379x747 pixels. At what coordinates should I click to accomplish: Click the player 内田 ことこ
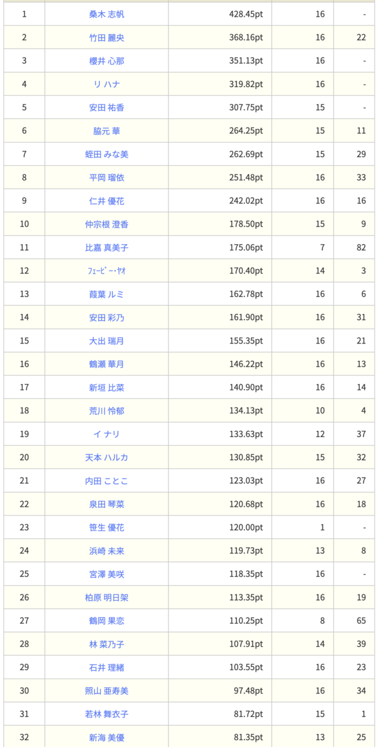(106, 481)
